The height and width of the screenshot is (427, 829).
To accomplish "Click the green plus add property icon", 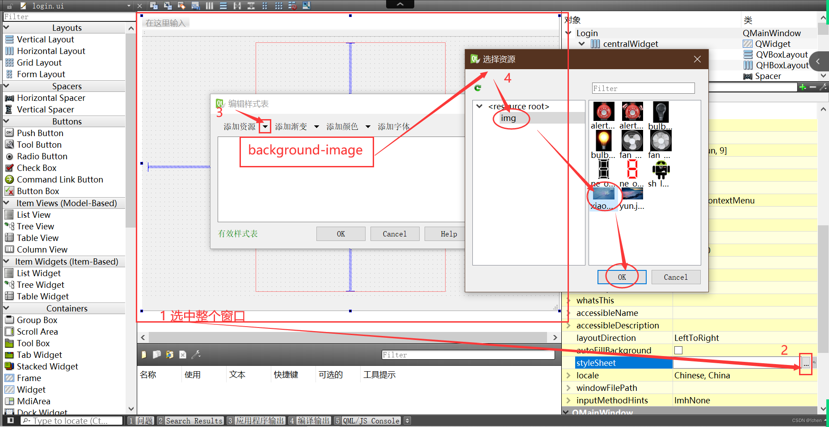I will pos(803,87).
